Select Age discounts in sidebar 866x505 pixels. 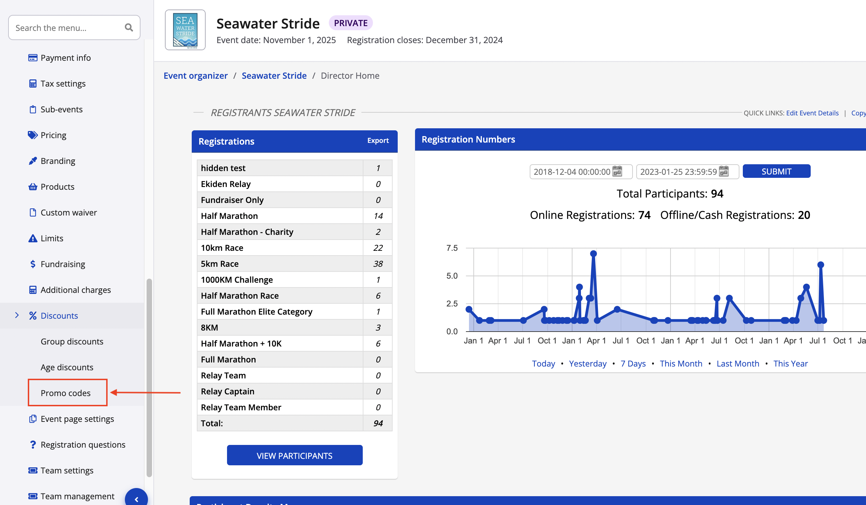67,367
